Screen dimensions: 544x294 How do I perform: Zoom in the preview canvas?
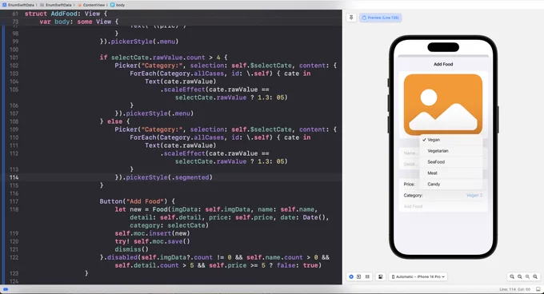coord(535,276)
